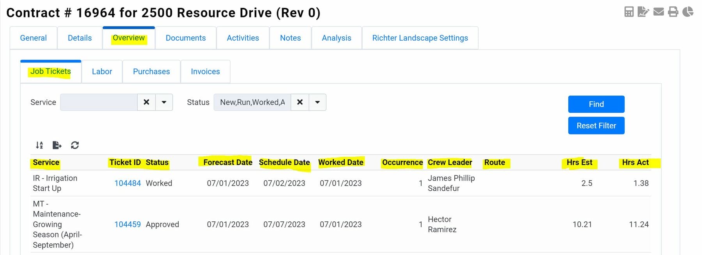The height and width of the screenshot is (255, 702).
Task: Export the job tickets with the file icon
Action: [x=57, y=145]
